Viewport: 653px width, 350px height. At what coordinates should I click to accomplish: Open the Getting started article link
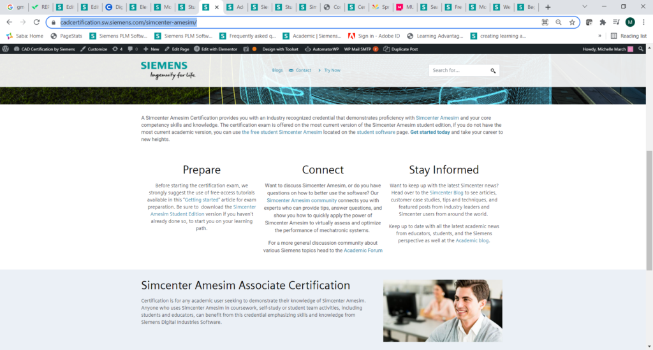(202, 200)
